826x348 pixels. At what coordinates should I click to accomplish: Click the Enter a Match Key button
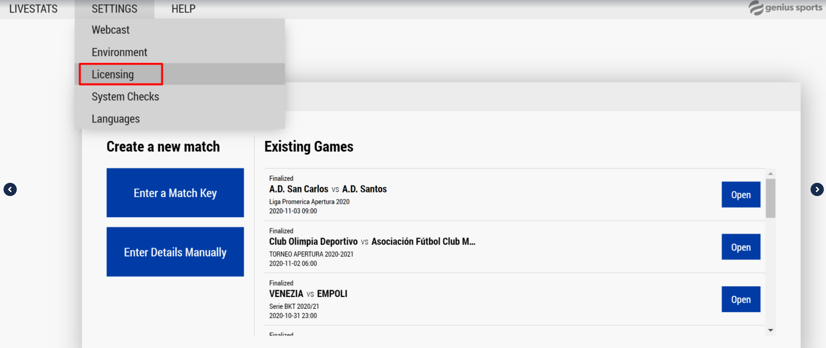[x=175, y=193]
